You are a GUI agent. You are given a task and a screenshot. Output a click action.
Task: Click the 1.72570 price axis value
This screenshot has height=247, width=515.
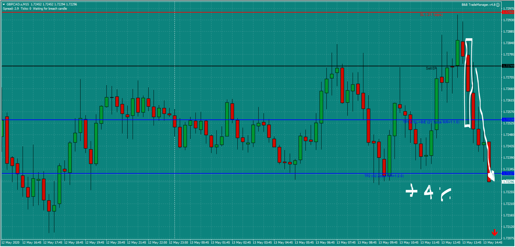[x=508, y=112]
